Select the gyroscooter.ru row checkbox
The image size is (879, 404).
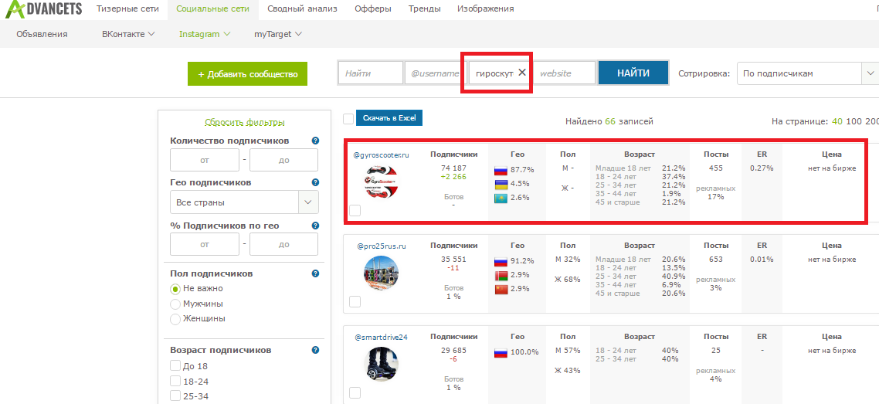click(x=355, y=211)
